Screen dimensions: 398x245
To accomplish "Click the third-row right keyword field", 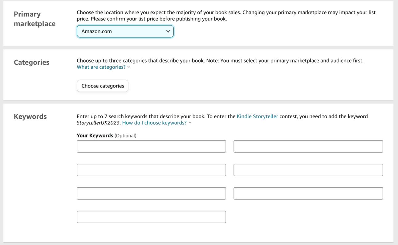I will pyautogui.click(x=308, y=194).
